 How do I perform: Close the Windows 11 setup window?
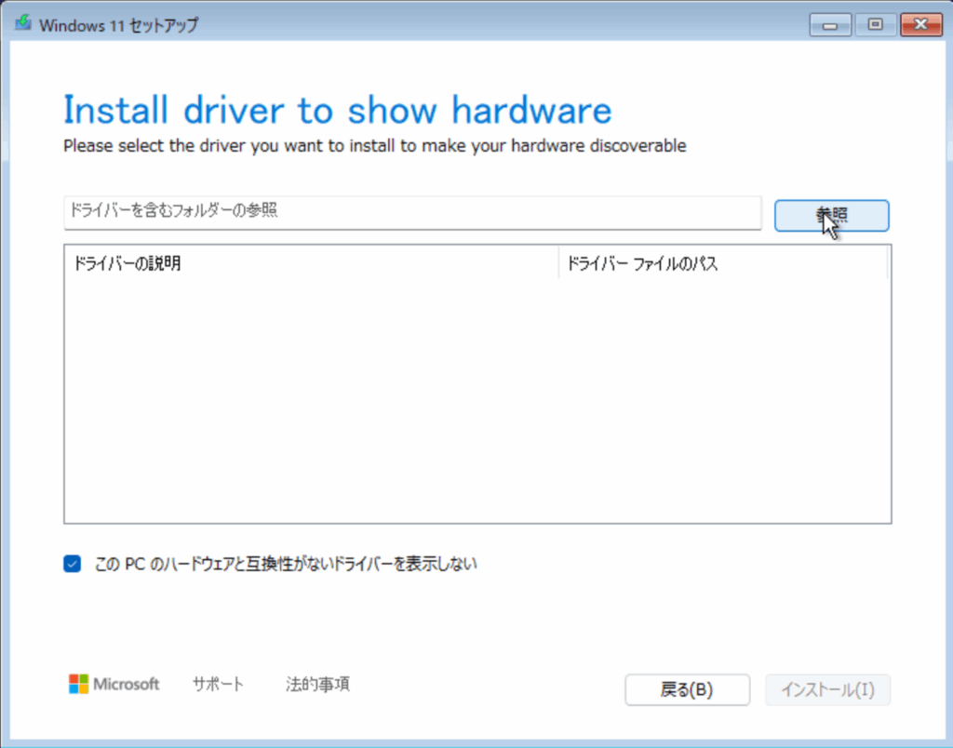(921, 24)
